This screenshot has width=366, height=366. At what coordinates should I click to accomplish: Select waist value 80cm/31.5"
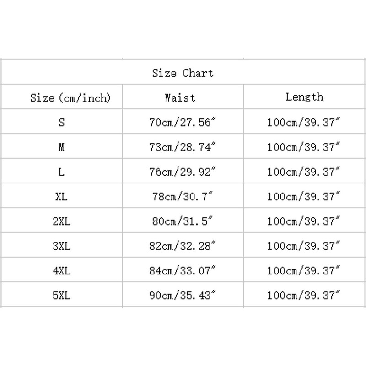pos(183,221)
